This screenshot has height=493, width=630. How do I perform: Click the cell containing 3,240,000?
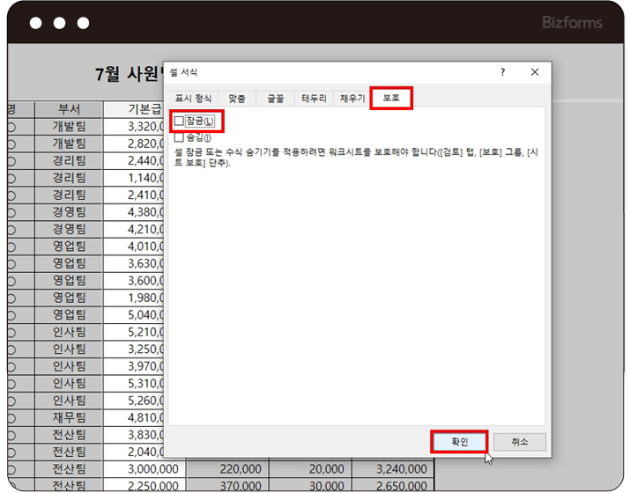point(393,469)
